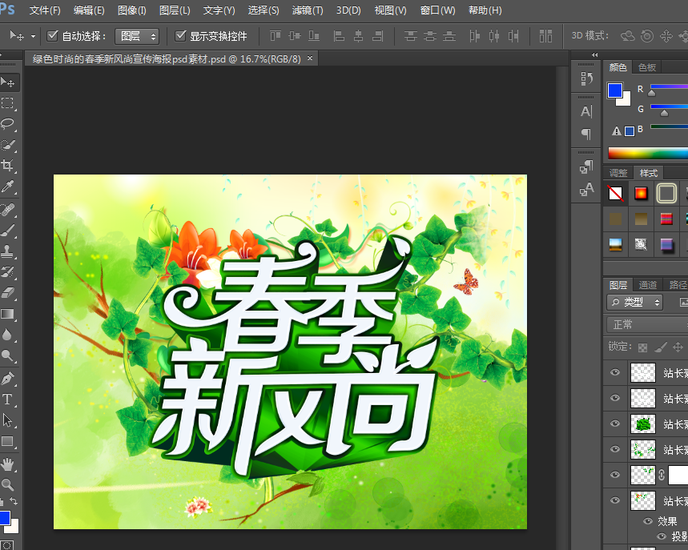This screenshot has width=688, height=550.
Task: Open the 类型 layer filter dropdown
Action: pyautogui.click(x=635, y=302)
